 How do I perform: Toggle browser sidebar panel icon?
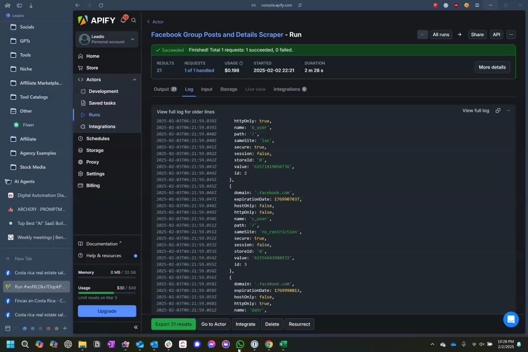click(x=19, y=5)
